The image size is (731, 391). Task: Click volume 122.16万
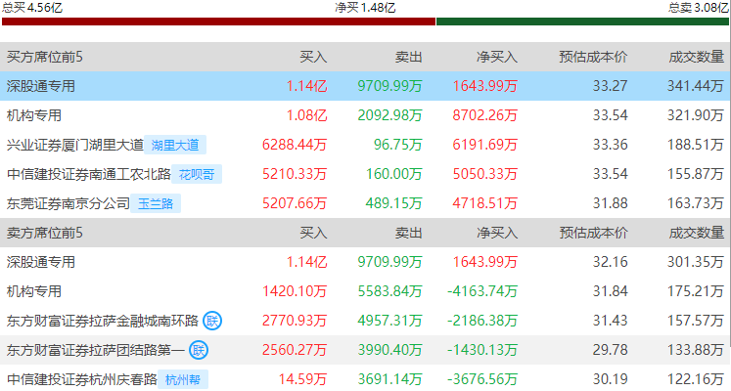[695, 379]
